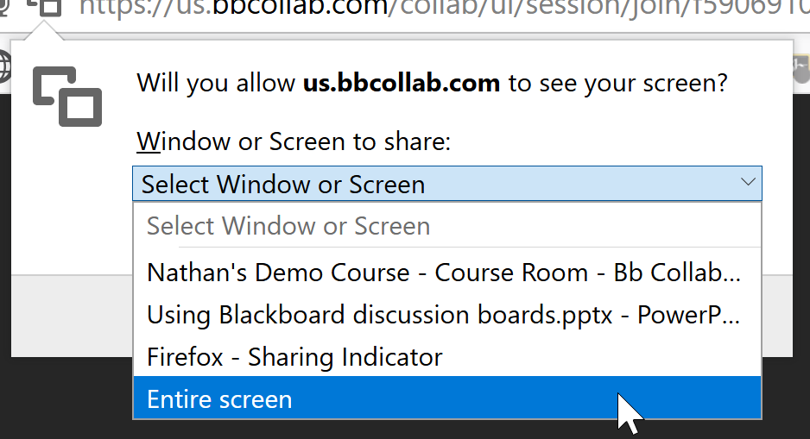Click the bold us.bbcollab.com site name
Image resolution: width=810 pixels, height=439 pixels.
401,84
